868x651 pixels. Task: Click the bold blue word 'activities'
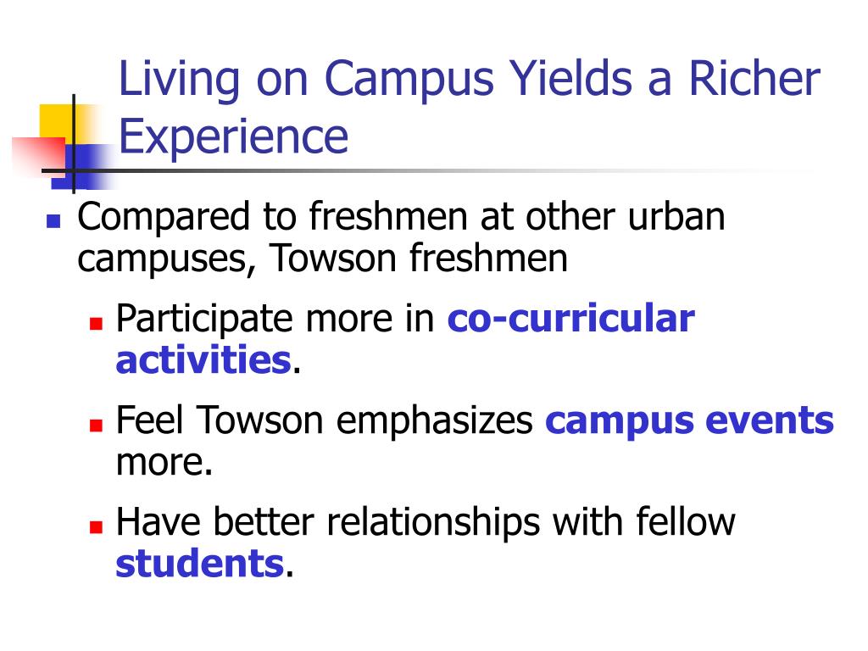coord(203,359)
